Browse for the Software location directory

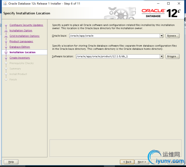[173, 56]
